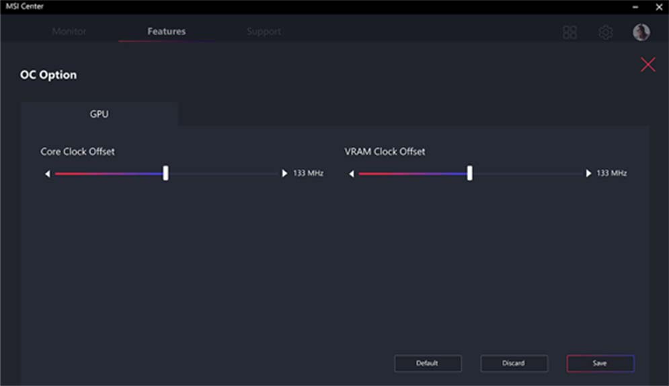Image resolution: width=669 pixels, height=386 pixels.
Task: Select the GPU tab
Action: 99,114
